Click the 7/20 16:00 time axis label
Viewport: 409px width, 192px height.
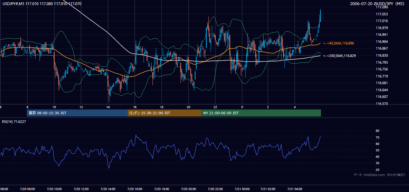click(x=135, y=189)
